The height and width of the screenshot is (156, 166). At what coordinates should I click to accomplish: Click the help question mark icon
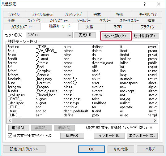(145, 4)
